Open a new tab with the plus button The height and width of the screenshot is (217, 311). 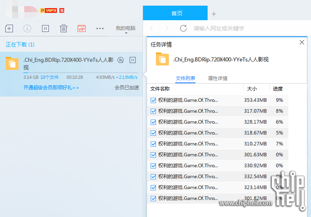(x=214, y=14)
